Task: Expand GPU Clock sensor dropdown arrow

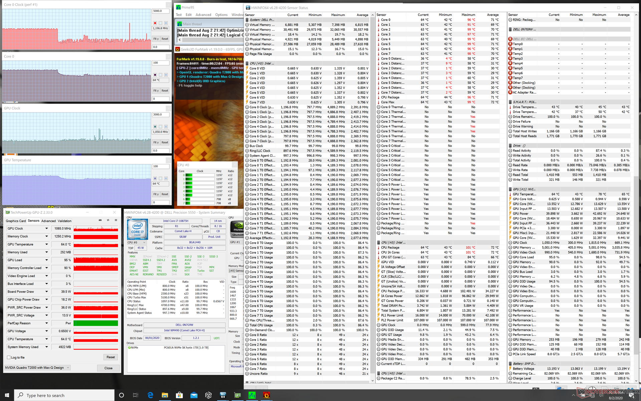Action: coord(46,229)
